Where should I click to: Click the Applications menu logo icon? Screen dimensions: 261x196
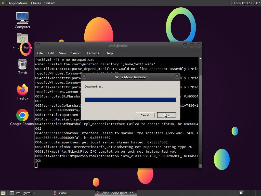pos(4,3)
